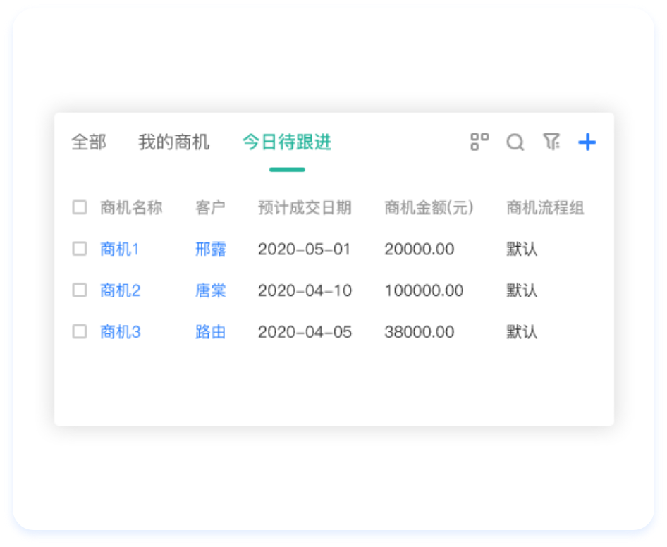Toggle the checkbox for 商机3
The height and width of the screenshot is (547, 667).
[80, 332]
